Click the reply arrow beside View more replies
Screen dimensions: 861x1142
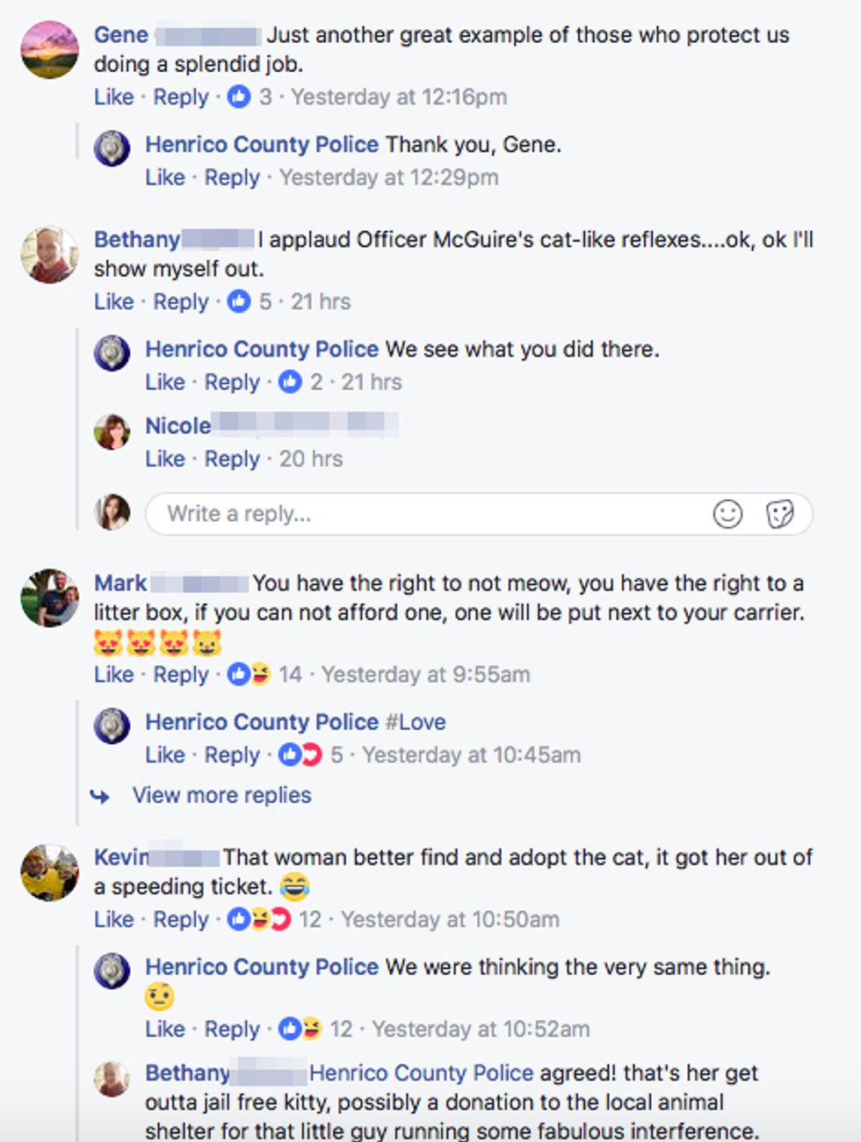pos(100,796)
